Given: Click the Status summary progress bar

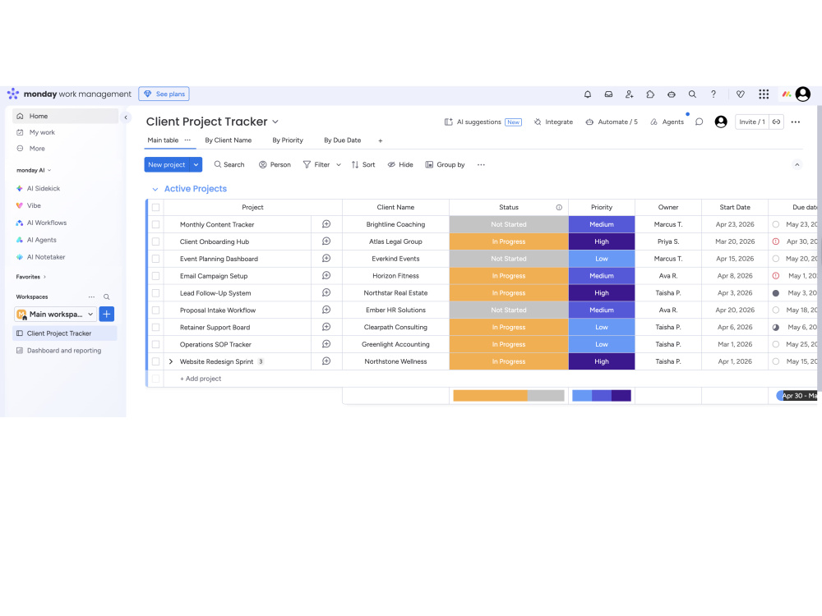Looking at the screenshot, I should pyautogui.click(x=509, y=396).
